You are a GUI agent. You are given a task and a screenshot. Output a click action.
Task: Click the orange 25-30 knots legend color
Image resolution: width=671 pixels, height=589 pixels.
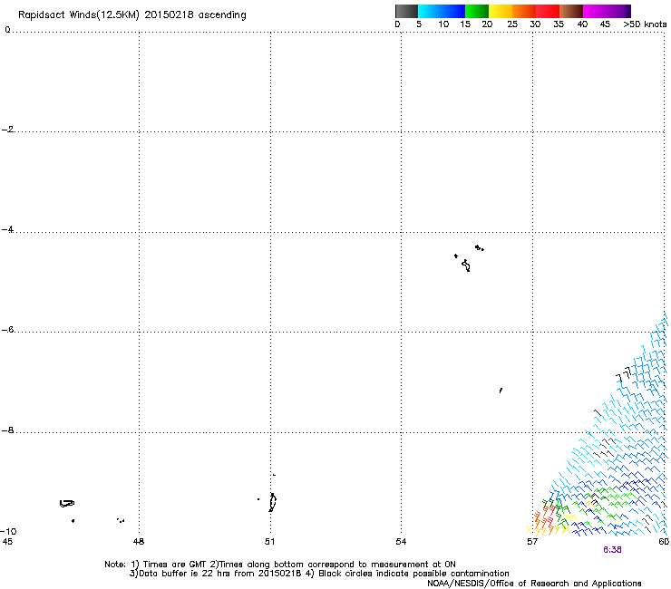coord(524,11)
